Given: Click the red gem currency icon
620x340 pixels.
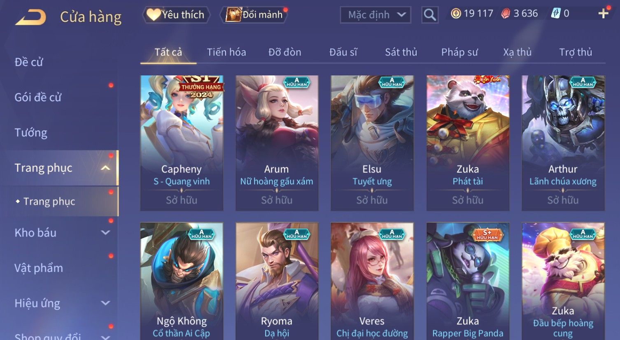Looking at the screenshot, I should 506,14.
